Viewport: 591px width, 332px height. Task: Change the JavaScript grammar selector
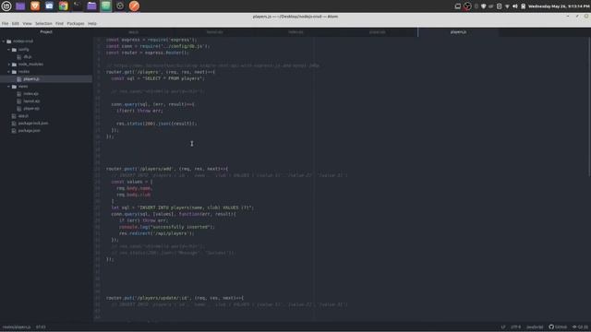pyautogui.click(x=535, y=326)
